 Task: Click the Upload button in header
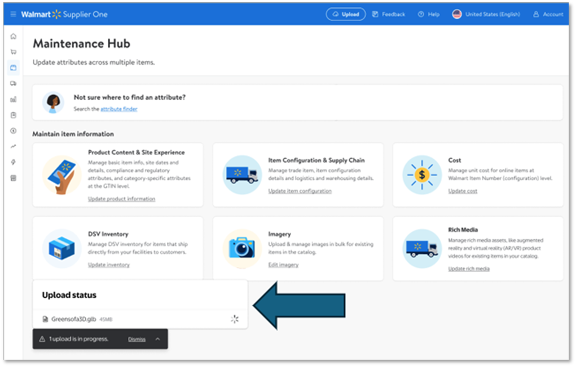[x=346, y=14]
